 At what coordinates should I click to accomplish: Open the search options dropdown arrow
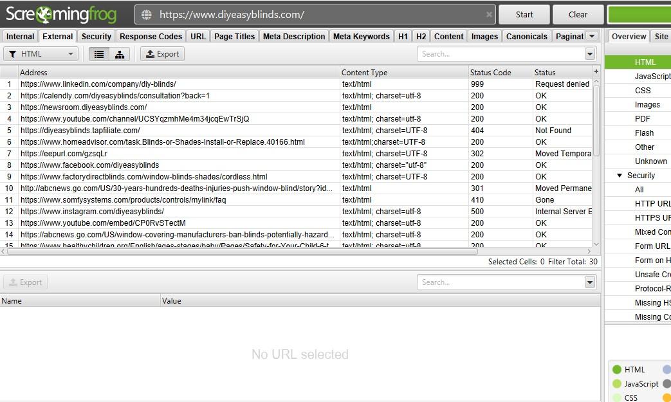click(589, 54)
